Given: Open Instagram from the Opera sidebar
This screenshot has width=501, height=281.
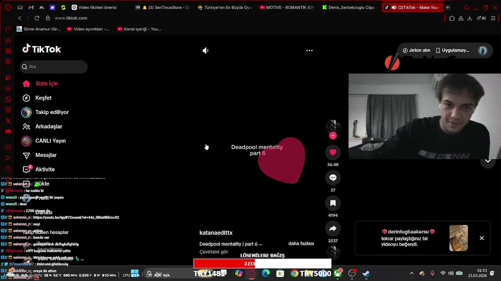Looking at the screenshot, I should point(8,110).
